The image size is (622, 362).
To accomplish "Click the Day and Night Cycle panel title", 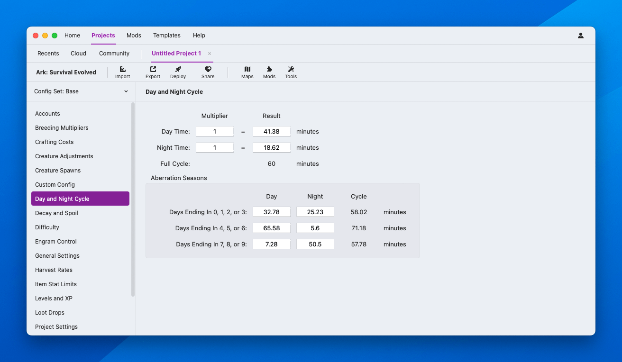I will click(174, 91).
